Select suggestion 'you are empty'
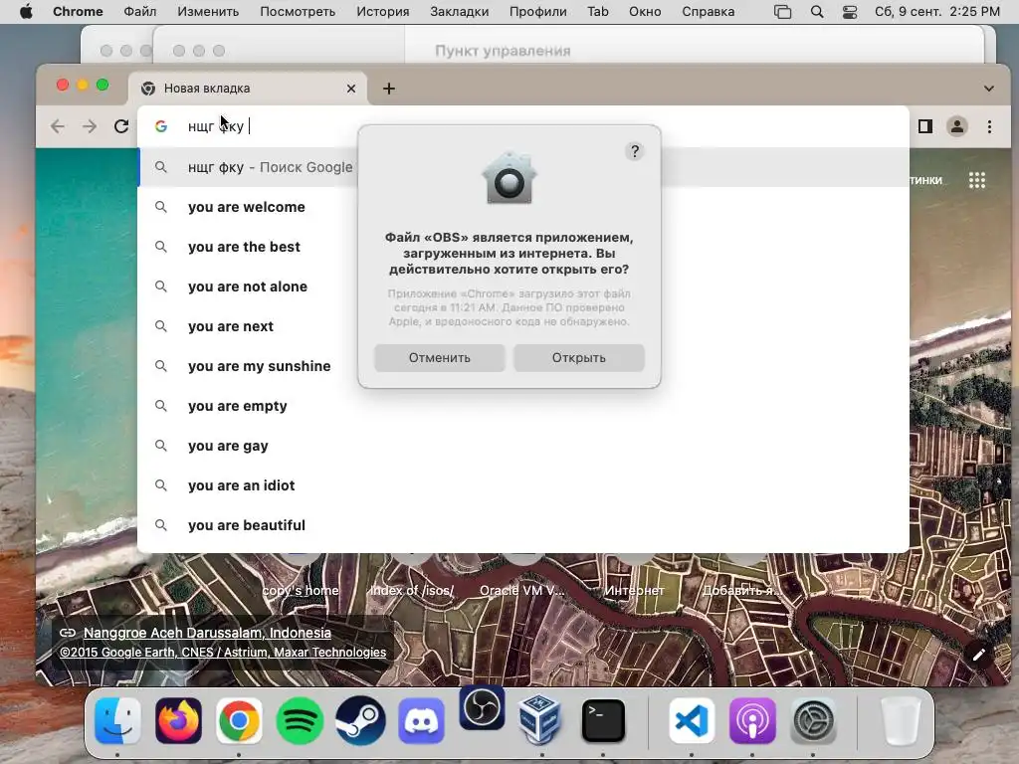Image resolution: width=1019 pixels, height=764 pixels. tap(523, 406)
